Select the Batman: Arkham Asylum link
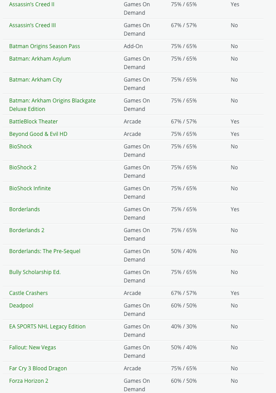Screen dimensions: 276x393 tap(40, 59)
